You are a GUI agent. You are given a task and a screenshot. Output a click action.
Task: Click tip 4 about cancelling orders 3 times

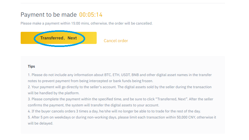click(114, 111)
